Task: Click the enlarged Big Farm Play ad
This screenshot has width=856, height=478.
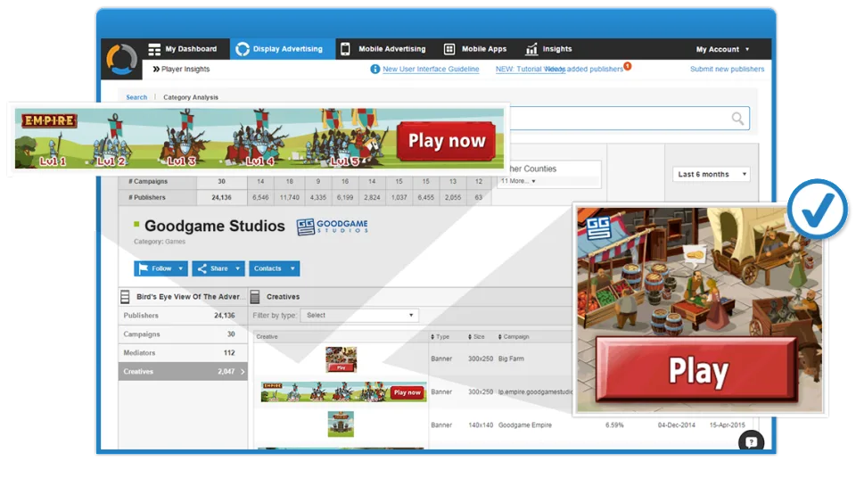Action: [699, 309]
